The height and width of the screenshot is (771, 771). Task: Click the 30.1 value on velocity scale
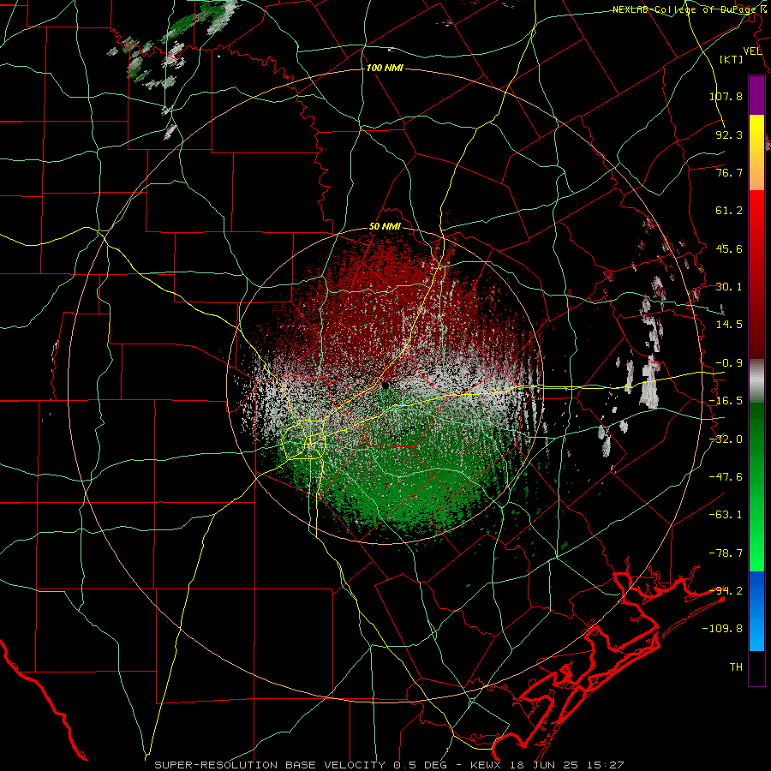(729, 287)
